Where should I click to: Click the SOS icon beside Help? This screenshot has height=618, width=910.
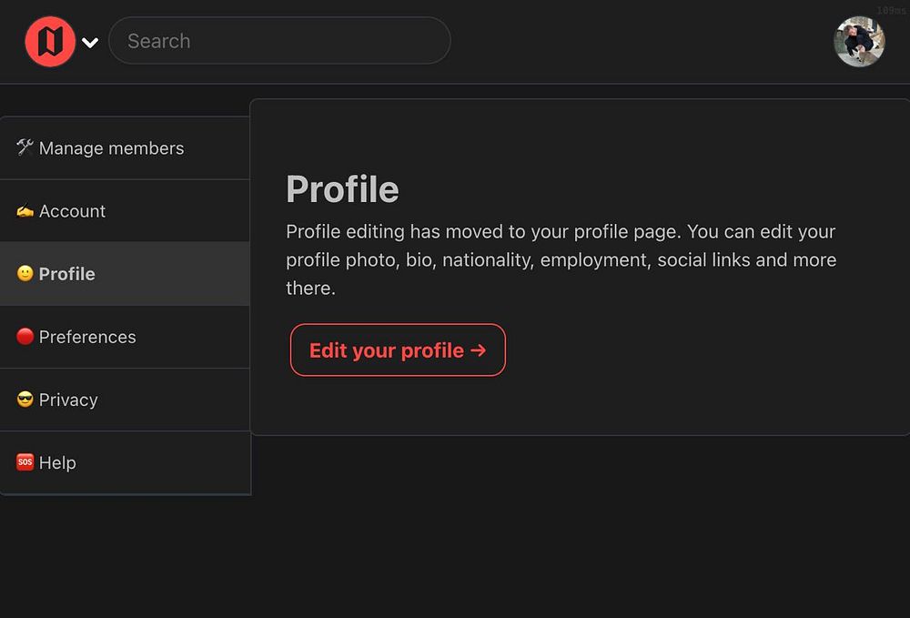tap(25, 462)
